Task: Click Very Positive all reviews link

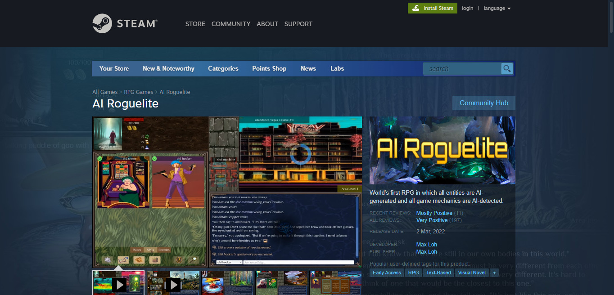Action: pyautogui.click(x=432, y=220)
